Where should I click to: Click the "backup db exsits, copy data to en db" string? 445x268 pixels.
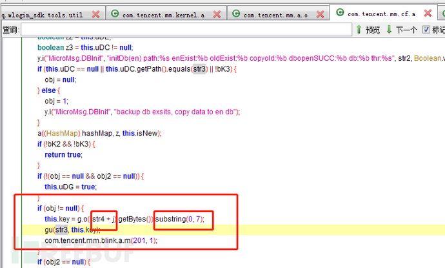pyautogui.click(x=175, y=112)
